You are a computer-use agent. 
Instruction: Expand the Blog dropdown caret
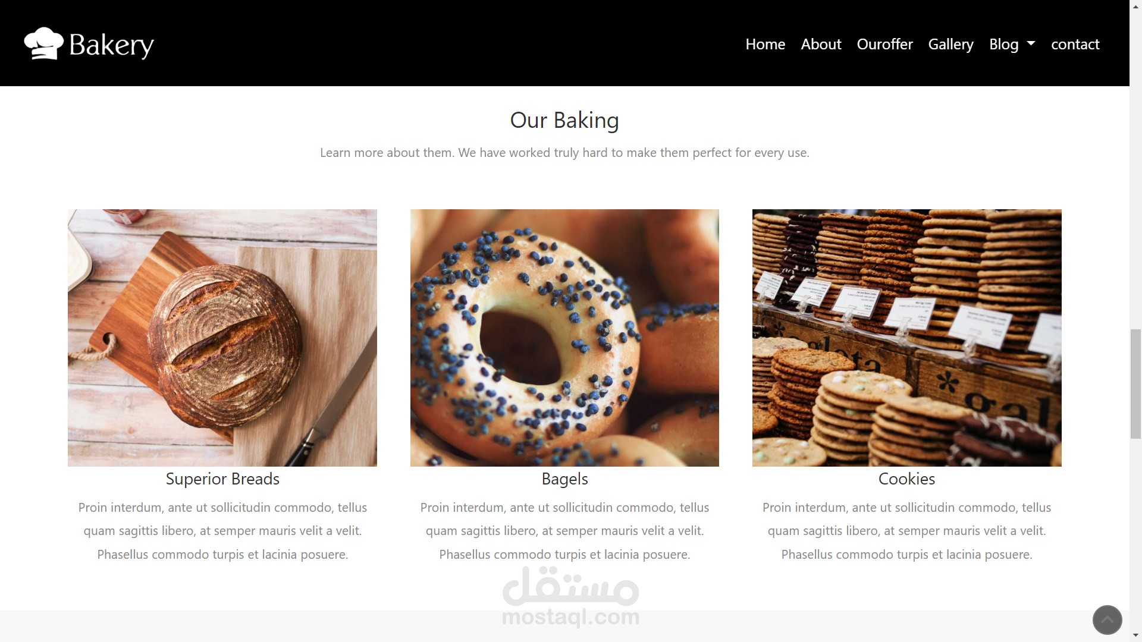[1031, 43]
